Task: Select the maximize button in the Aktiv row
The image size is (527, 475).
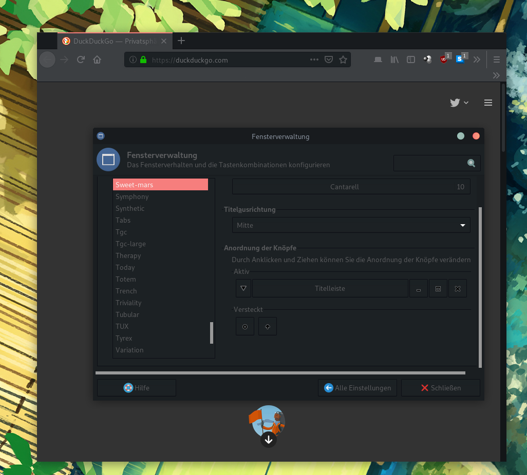Action: tap(438, 288)
